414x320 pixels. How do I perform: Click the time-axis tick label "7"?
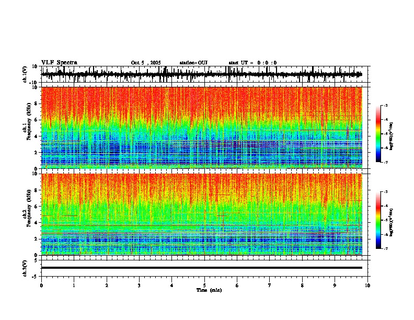(270, 285)
